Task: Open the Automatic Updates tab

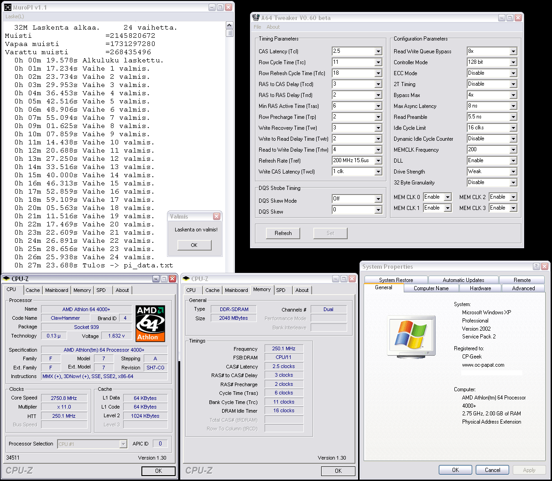Action: point(463,280)
